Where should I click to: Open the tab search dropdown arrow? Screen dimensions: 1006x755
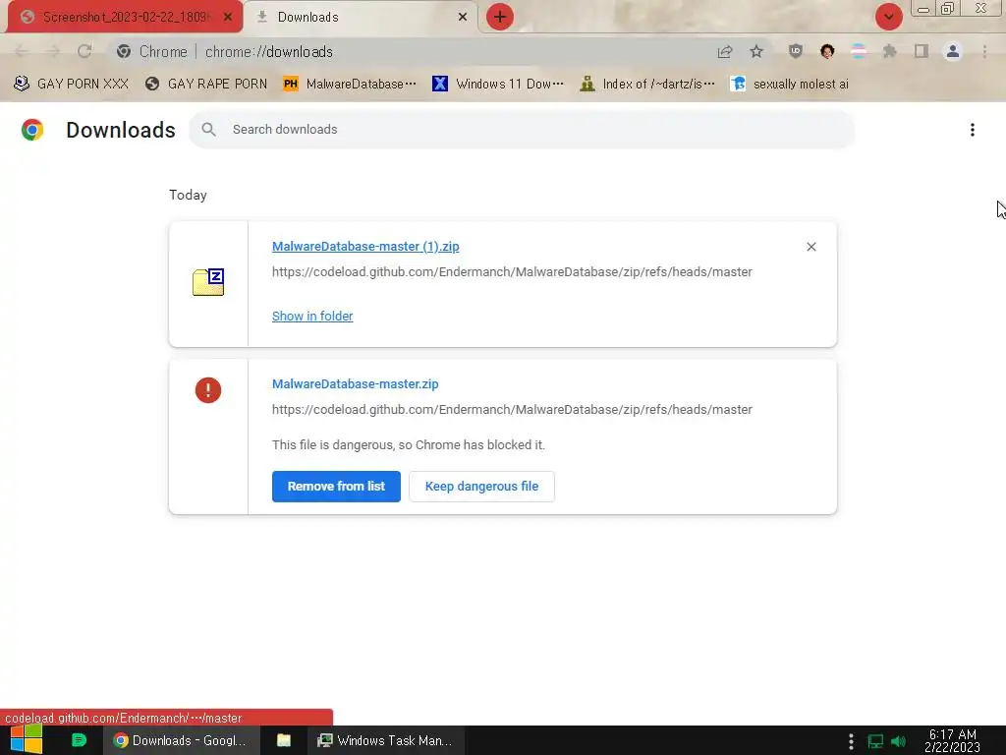tap(888, 18)
